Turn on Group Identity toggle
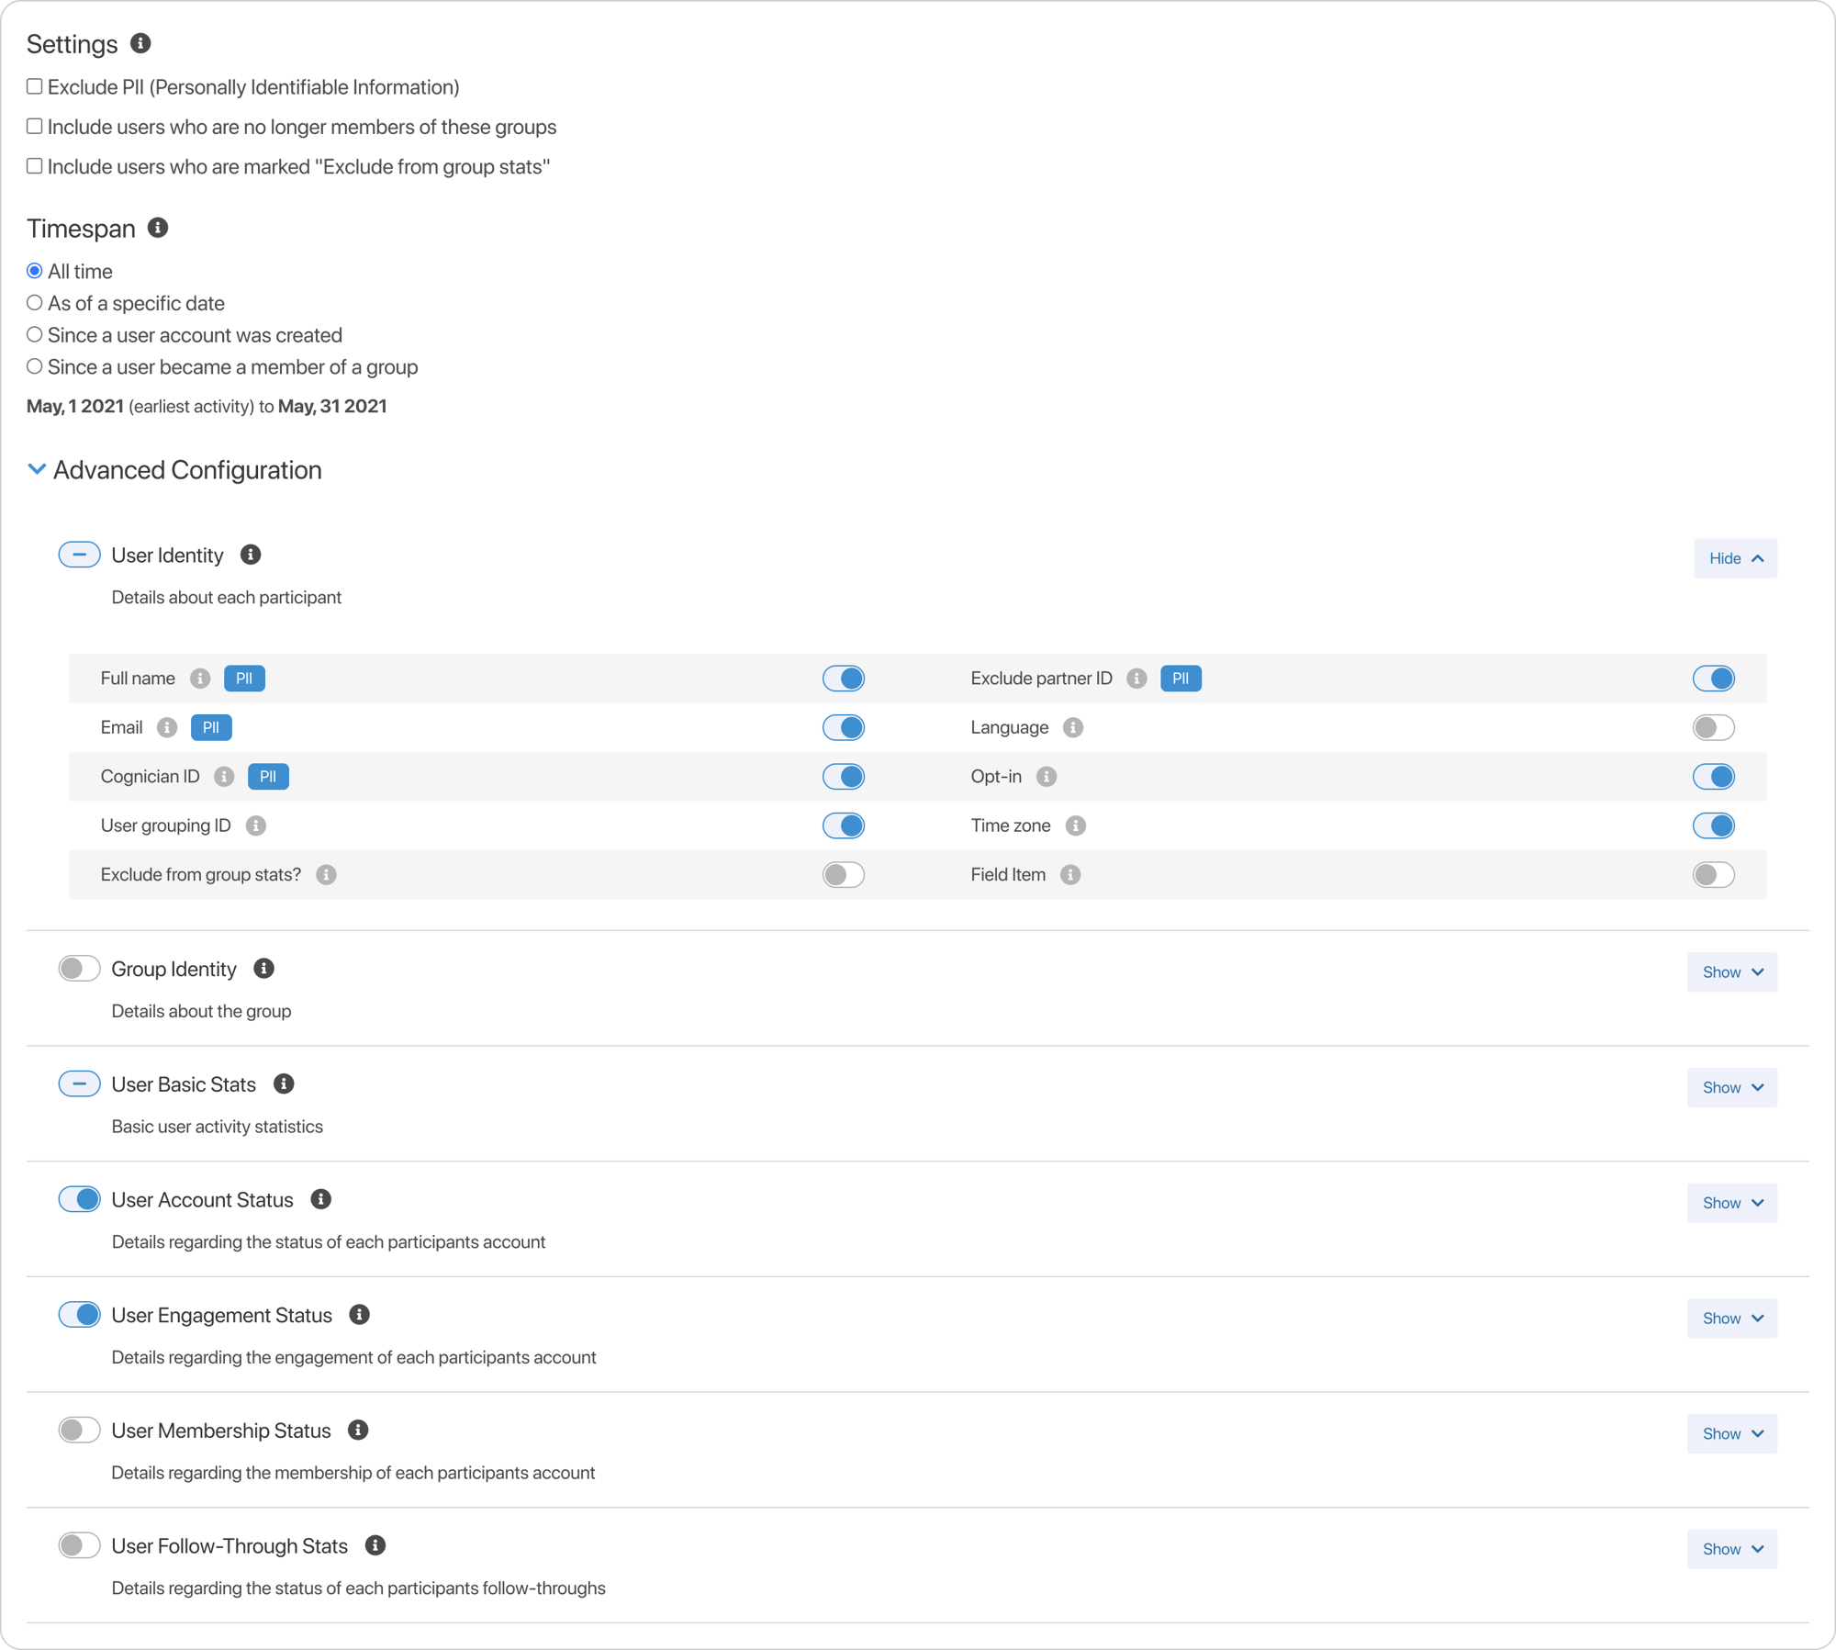This screenshot has width=1836, height=1650. 79,969
